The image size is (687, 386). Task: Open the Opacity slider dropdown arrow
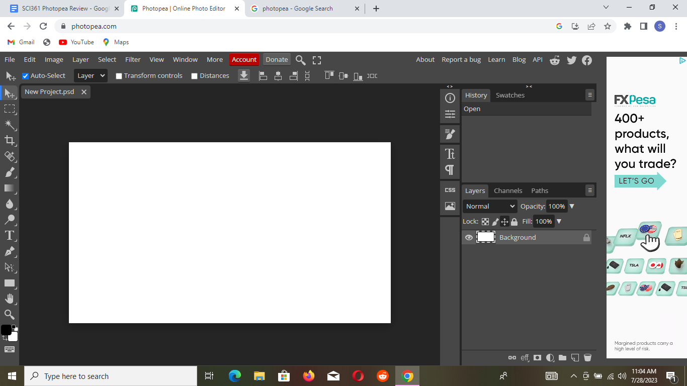coord(571,206)
